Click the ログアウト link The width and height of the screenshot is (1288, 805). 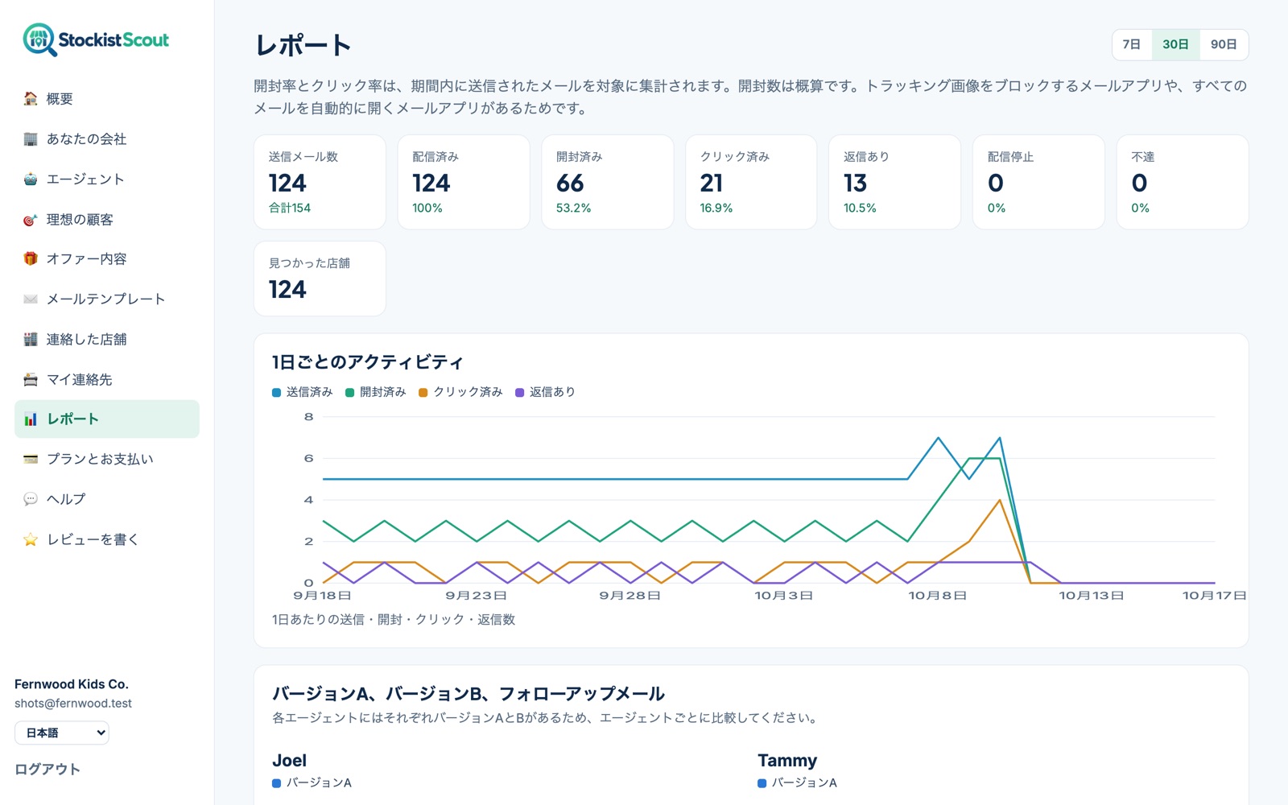47,769
